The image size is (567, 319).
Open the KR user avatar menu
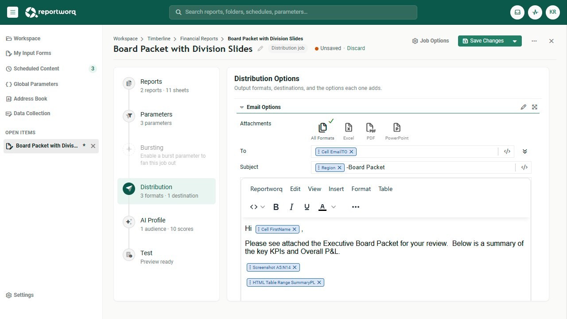[553, 12]
